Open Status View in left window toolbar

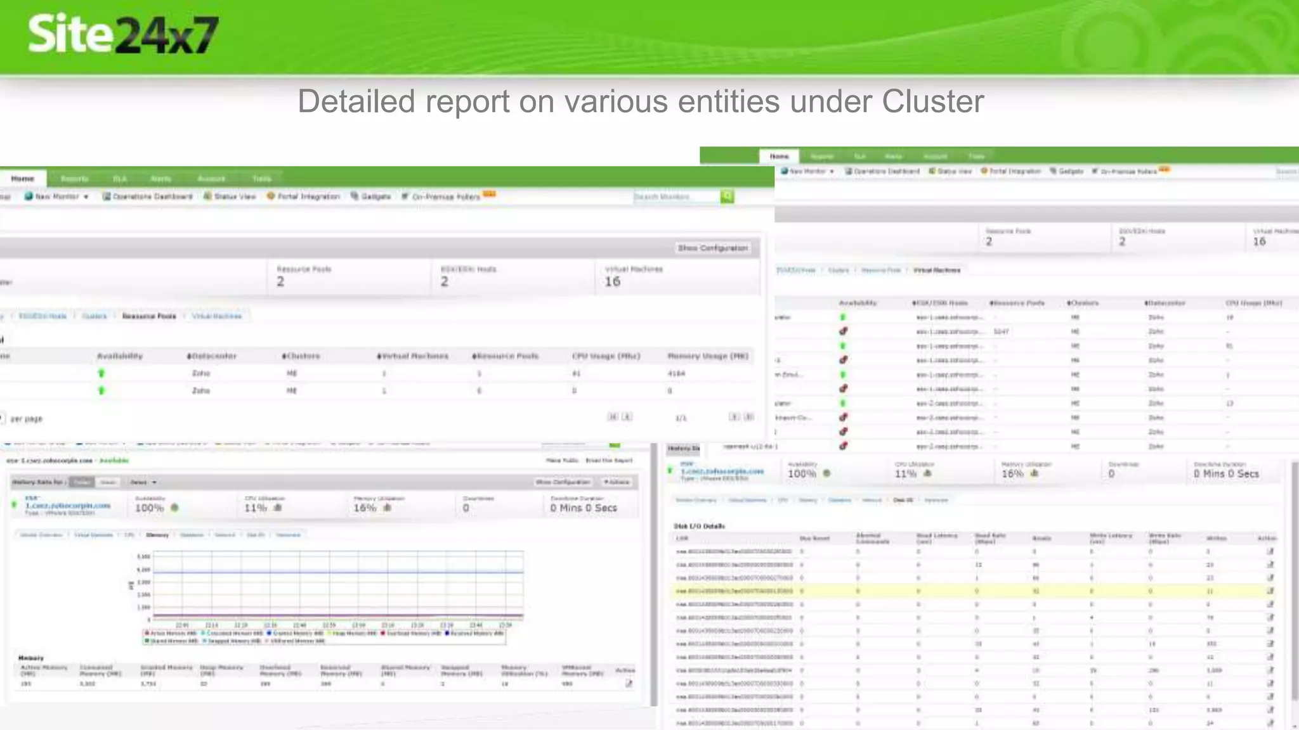pyautogui.click(x=230, y=196)
